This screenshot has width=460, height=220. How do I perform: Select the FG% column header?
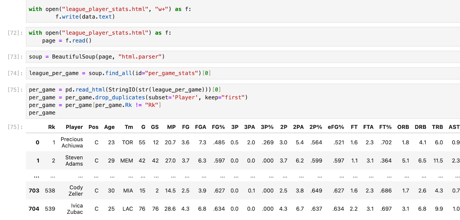(218, 127)
